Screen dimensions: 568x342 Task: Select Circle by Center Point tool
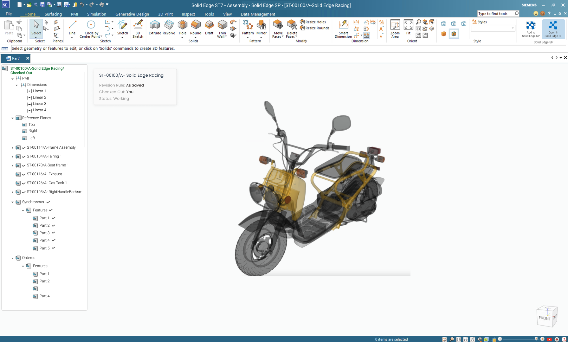coord(91,29)
